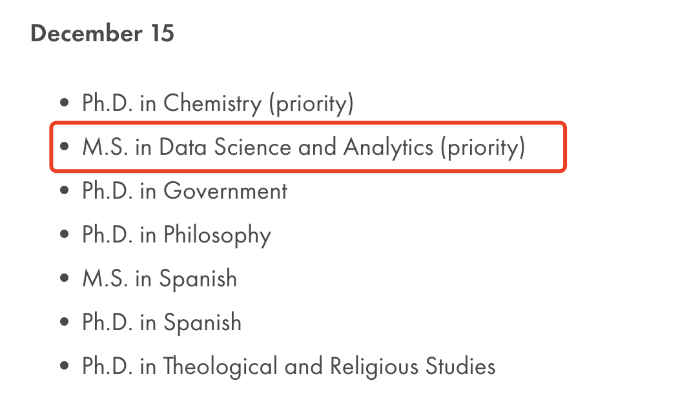Click the word Analytics in highlighted row

click(x=388, y=148)
